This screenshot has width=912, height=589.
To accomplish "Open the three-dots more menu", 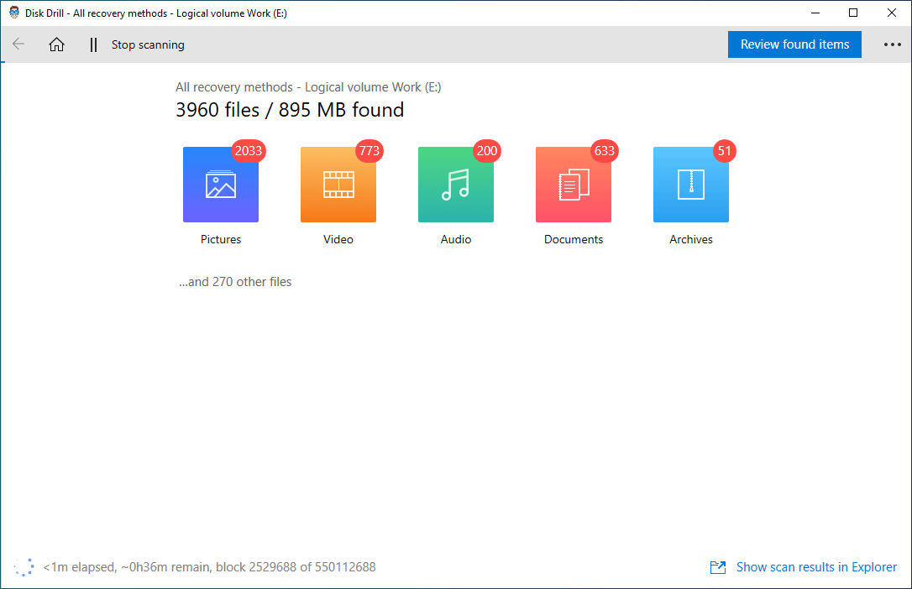I will point(892,44).
